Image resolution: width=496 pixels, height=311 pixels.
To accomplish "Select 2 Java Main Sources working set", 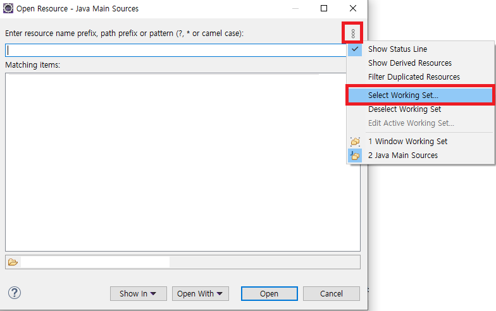I will click(420, 155).
